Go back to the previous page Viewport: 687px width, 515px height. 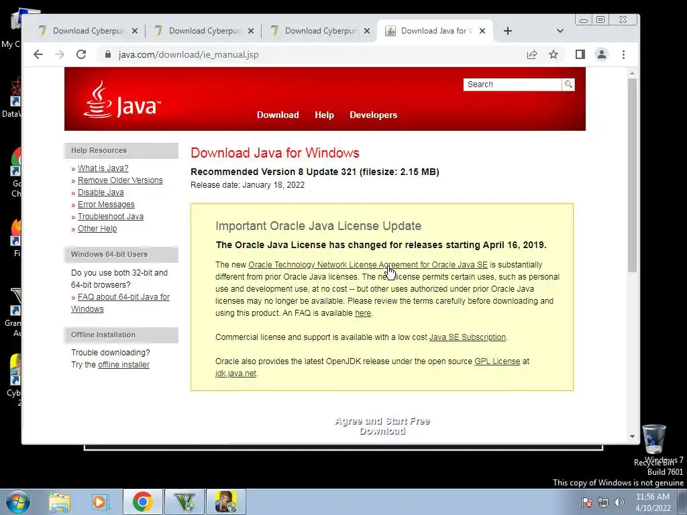[38, 55]
